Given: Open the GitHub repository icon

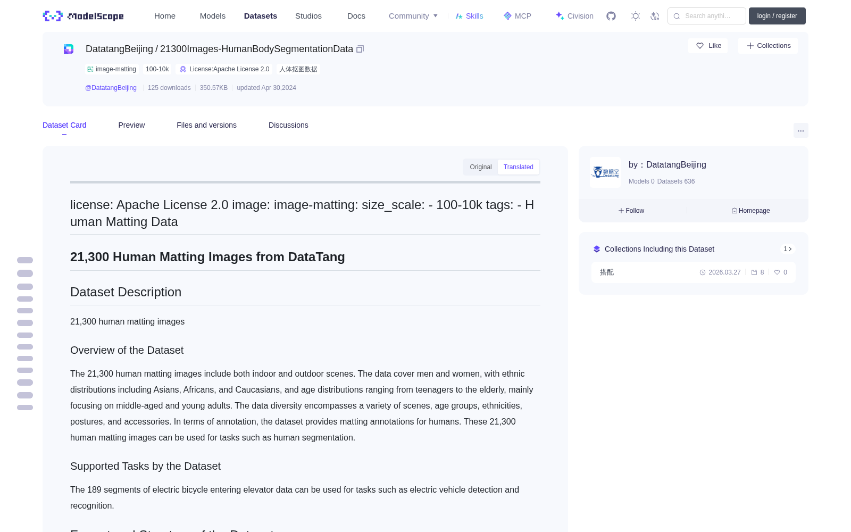Looking at the screenshot, I should [611, 16].
